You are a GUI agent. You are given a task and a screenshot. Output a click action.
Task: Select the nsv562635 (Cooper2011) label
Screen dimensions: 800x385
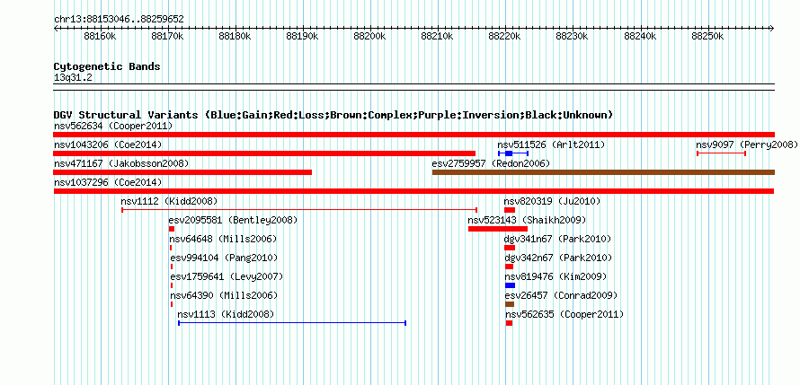click(564, 314)
